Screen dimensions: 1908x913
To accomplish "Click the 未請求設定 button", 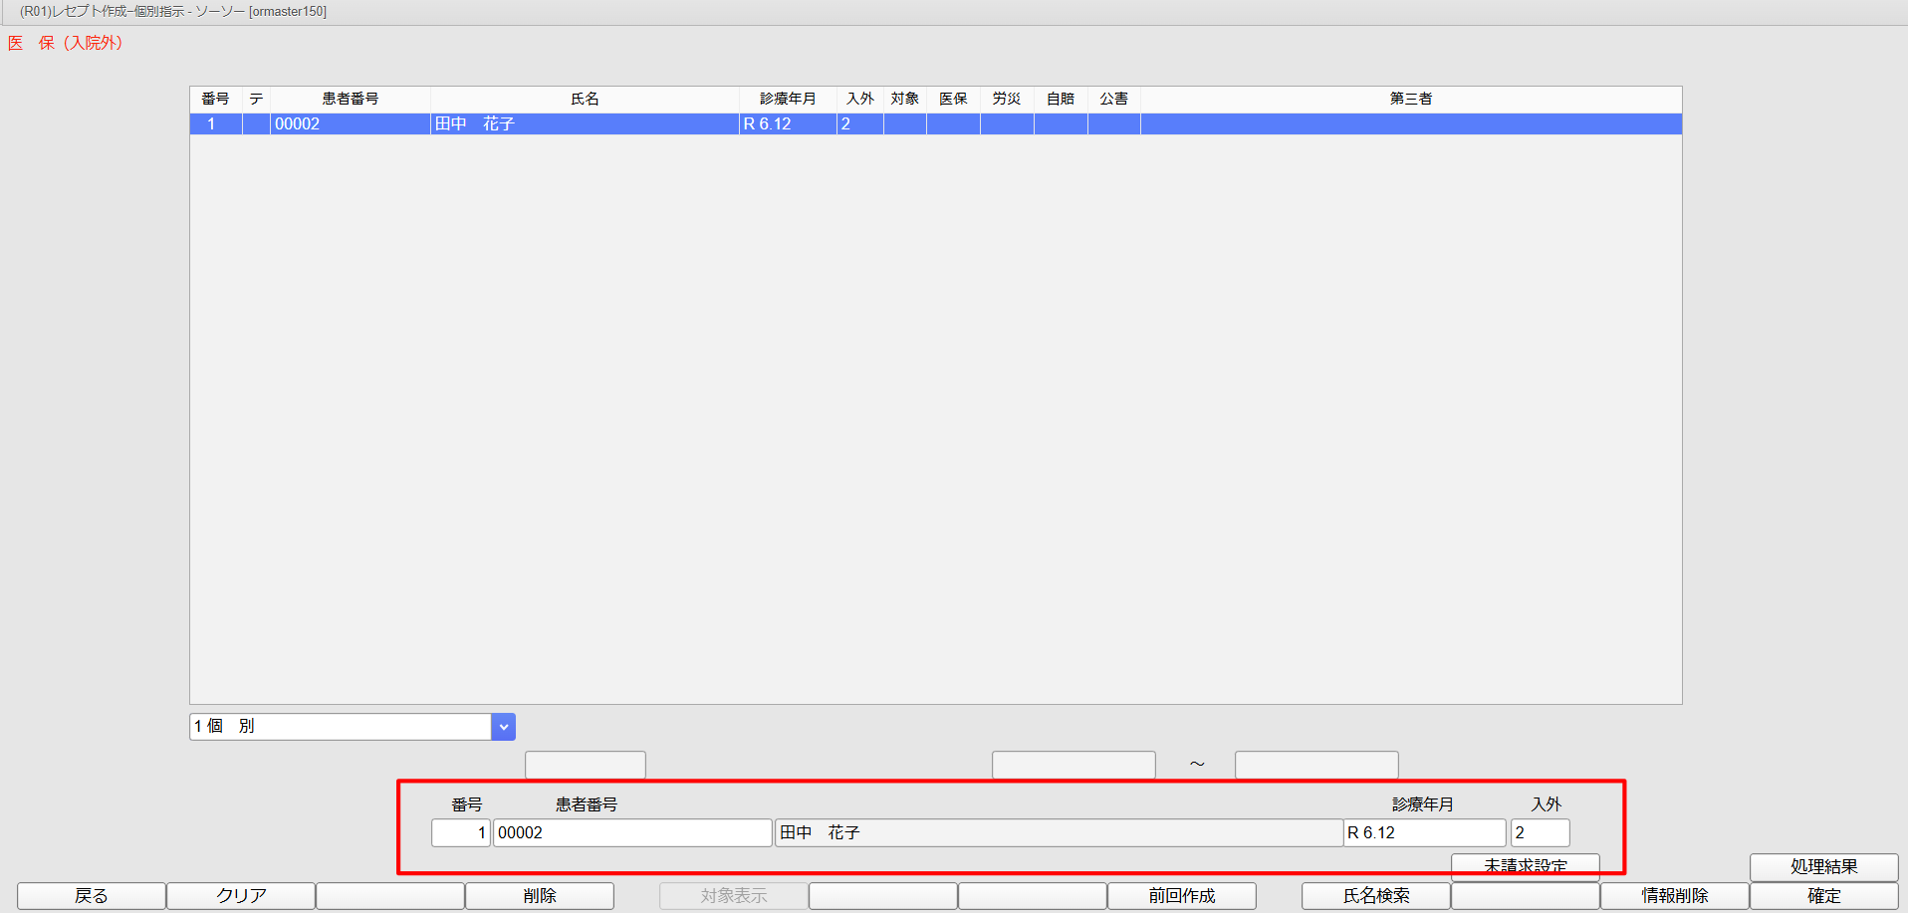I will pyautogui.click(x=1525, y=864).
